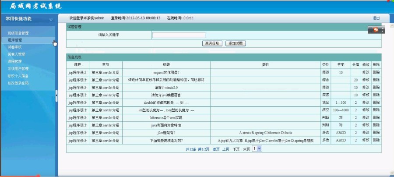The height and width of the screenshot is (177, 394).
Task: Go to 上页 in pagination
Action: coord(225,149)
